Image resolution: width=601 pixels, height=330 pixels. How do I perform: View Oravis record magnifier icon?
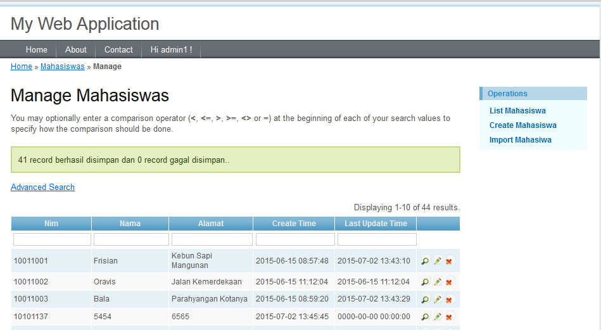click(425, 282)
